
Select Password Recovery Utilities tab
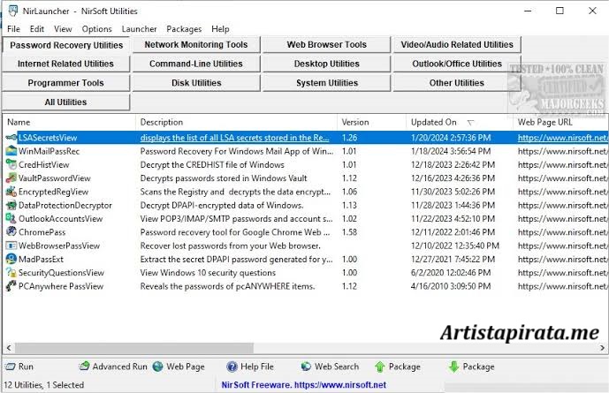[66, 45]
